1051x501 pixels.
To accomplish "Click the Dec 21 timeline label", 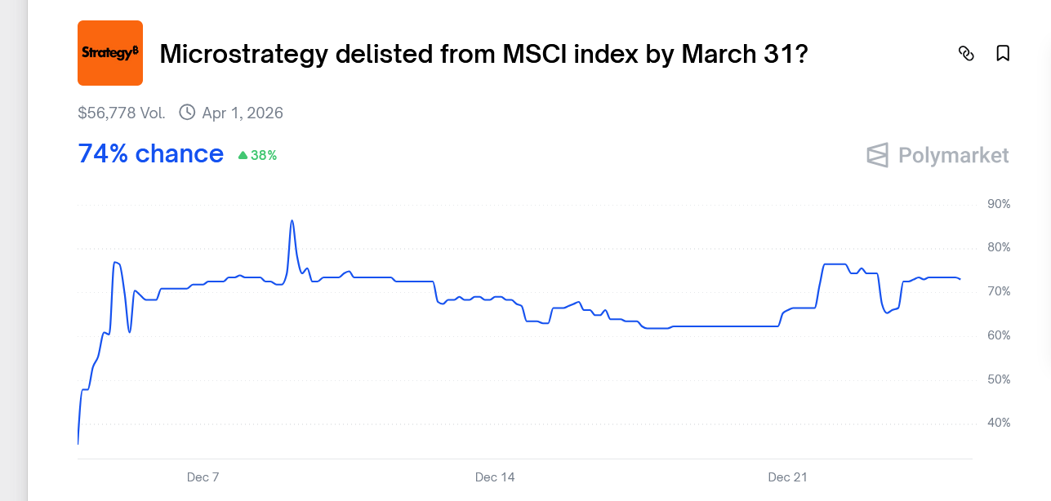I will (786, 477).
